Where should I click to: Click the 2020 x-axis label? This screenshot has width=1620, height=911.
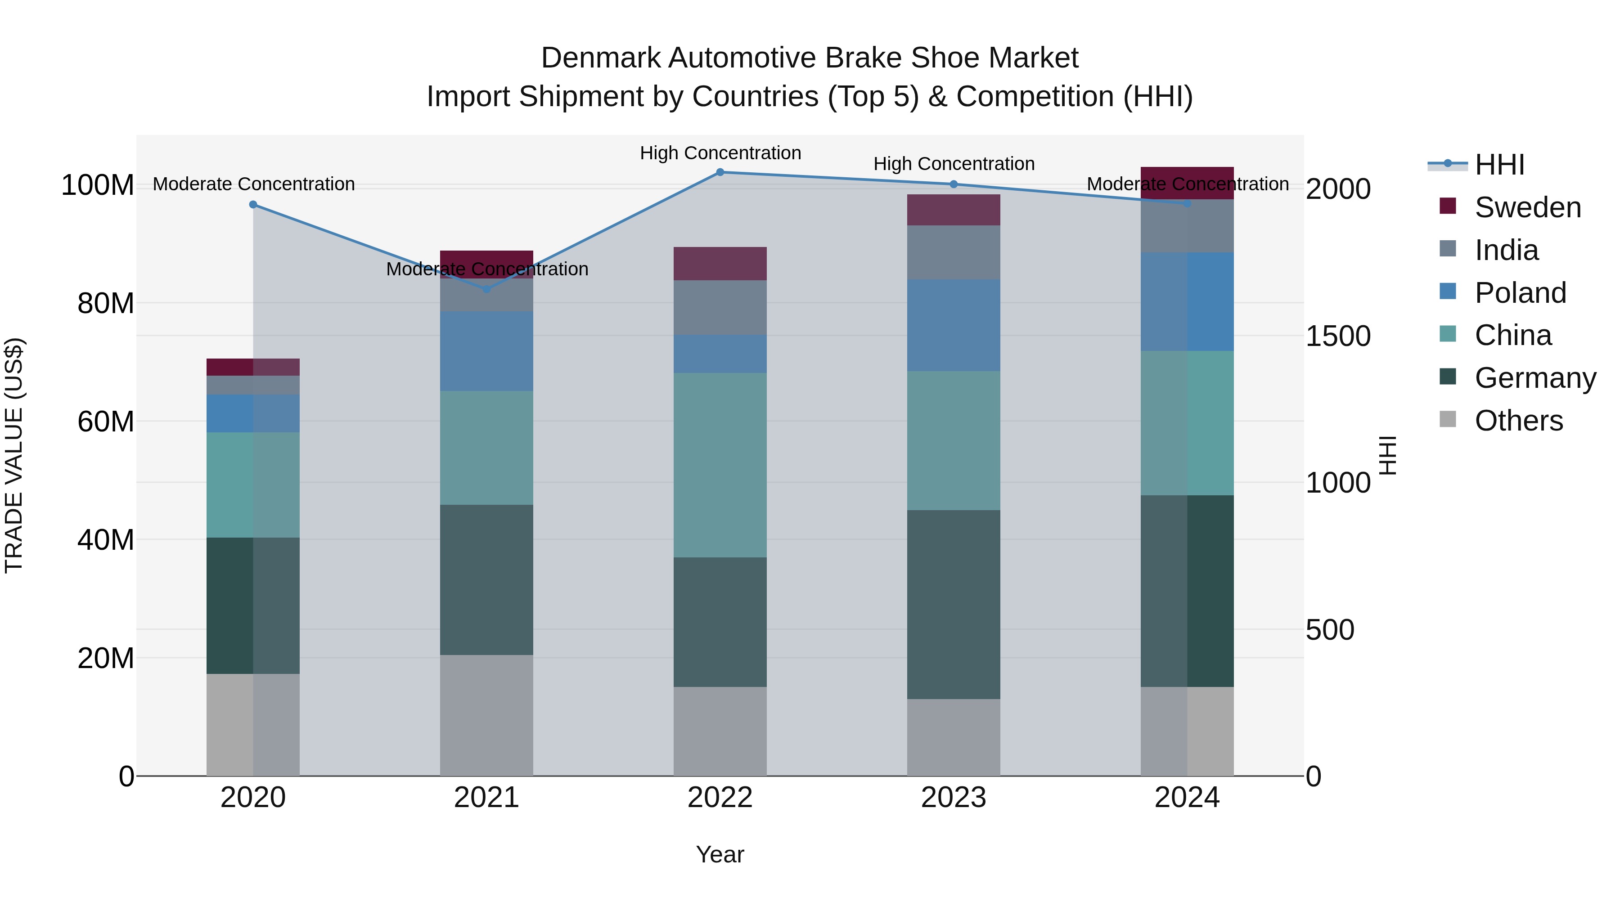pos(253,798)
